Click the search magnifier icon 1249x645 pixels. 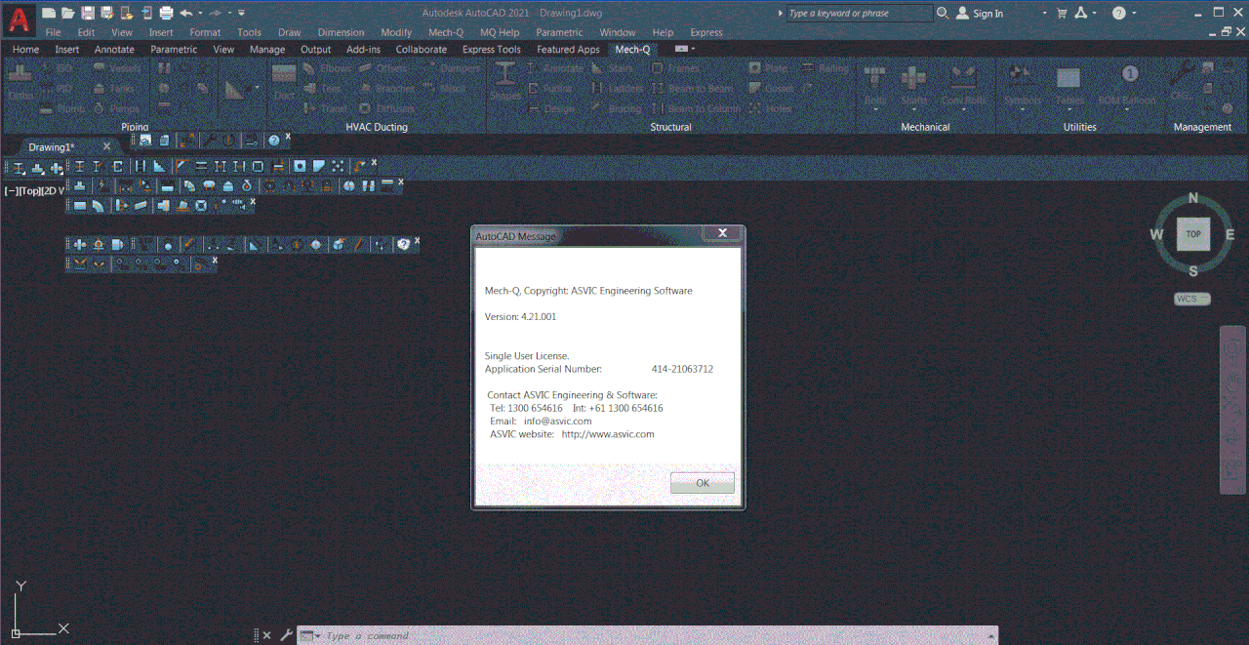(x=943, y=13)
